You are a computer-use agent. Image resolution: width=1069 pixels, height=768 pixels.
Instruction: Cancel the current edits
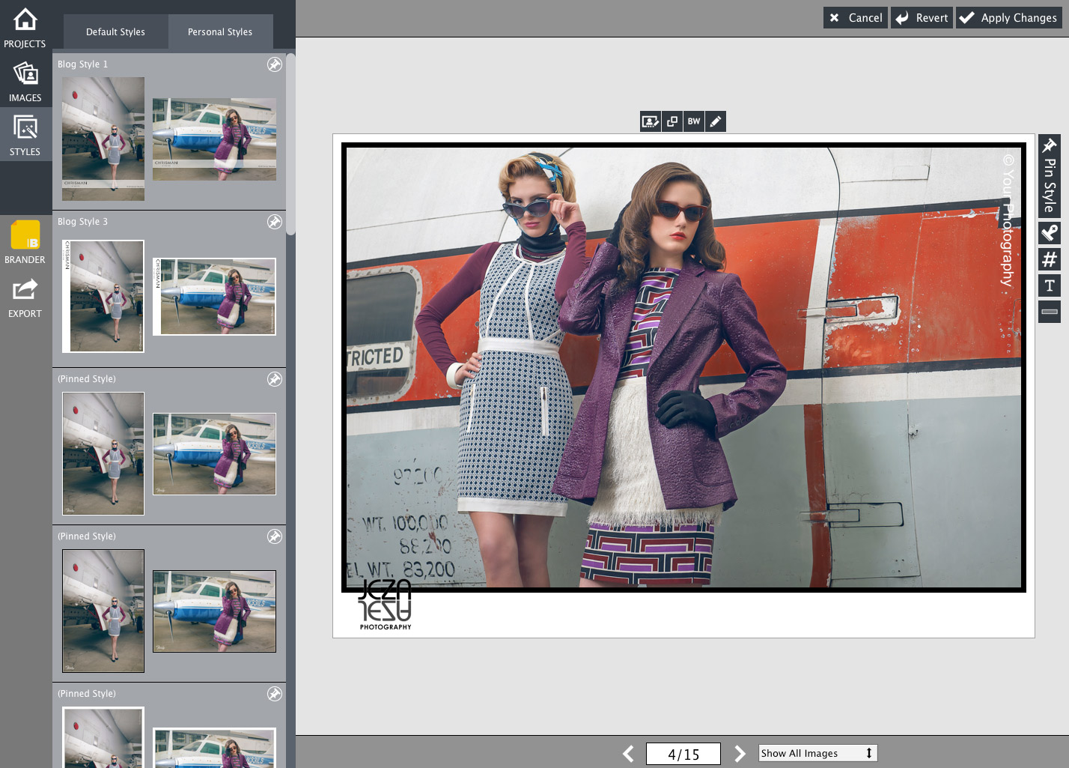[856, 18]
